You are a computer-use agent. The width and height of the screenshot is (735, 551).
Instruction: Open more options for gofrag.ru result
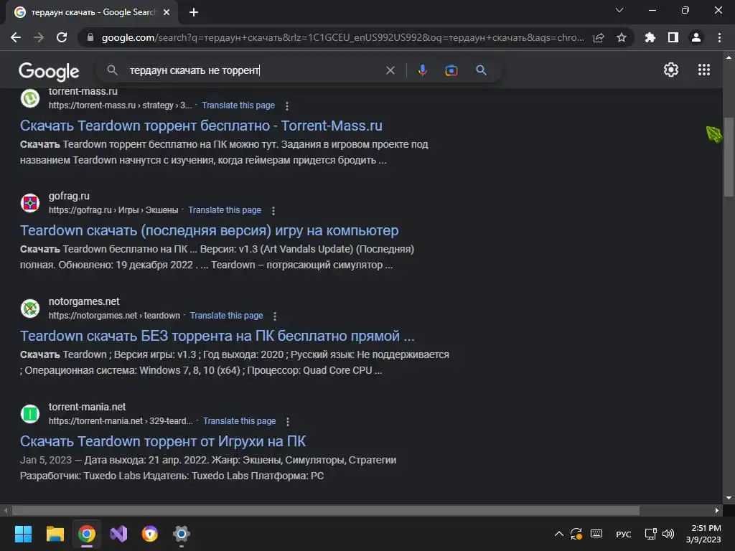click(273, 211)
